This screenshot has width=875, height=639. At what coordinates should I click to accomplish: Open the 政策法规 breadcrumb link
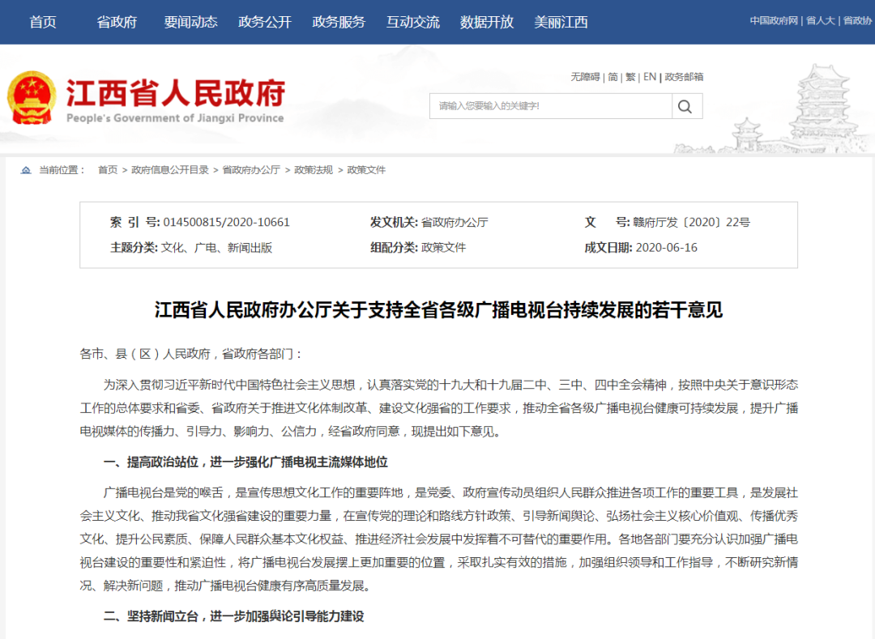pos(314,170)
